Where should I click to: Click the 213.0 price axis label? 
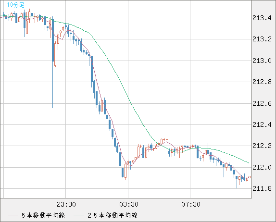pos(262,61)
